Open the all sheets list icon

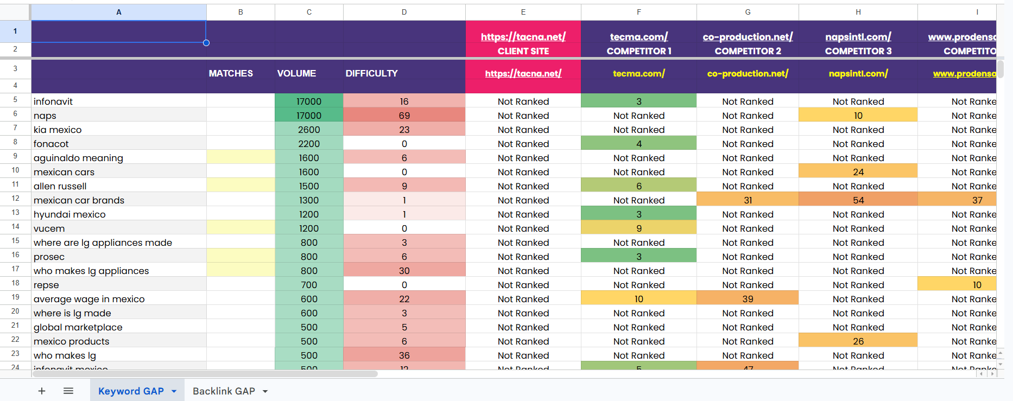(68, 391)
